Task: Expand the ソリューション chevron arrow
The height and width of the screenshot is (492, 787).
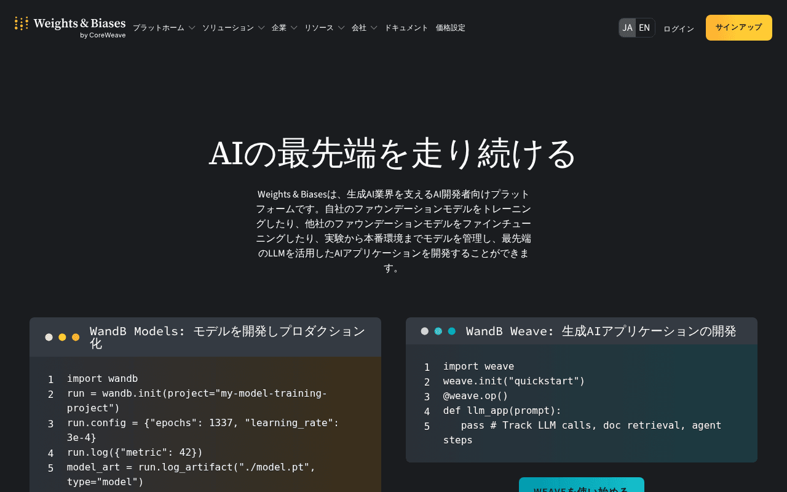Action: (261, 28)
